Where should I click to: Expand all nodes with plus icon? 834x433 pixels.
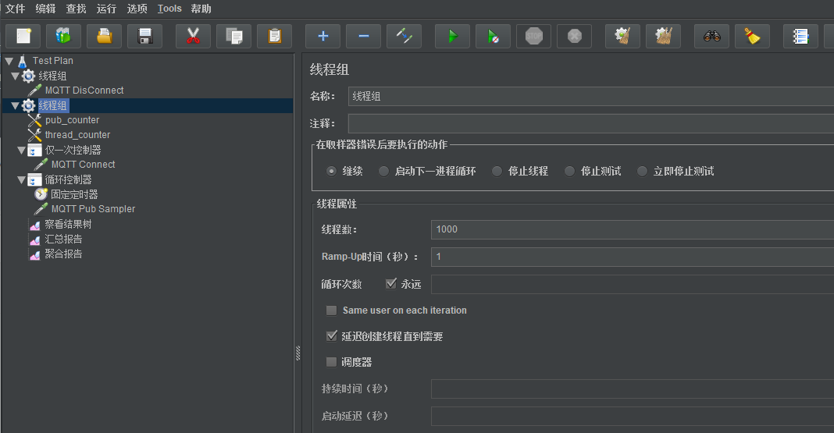(x=323, y=36)
